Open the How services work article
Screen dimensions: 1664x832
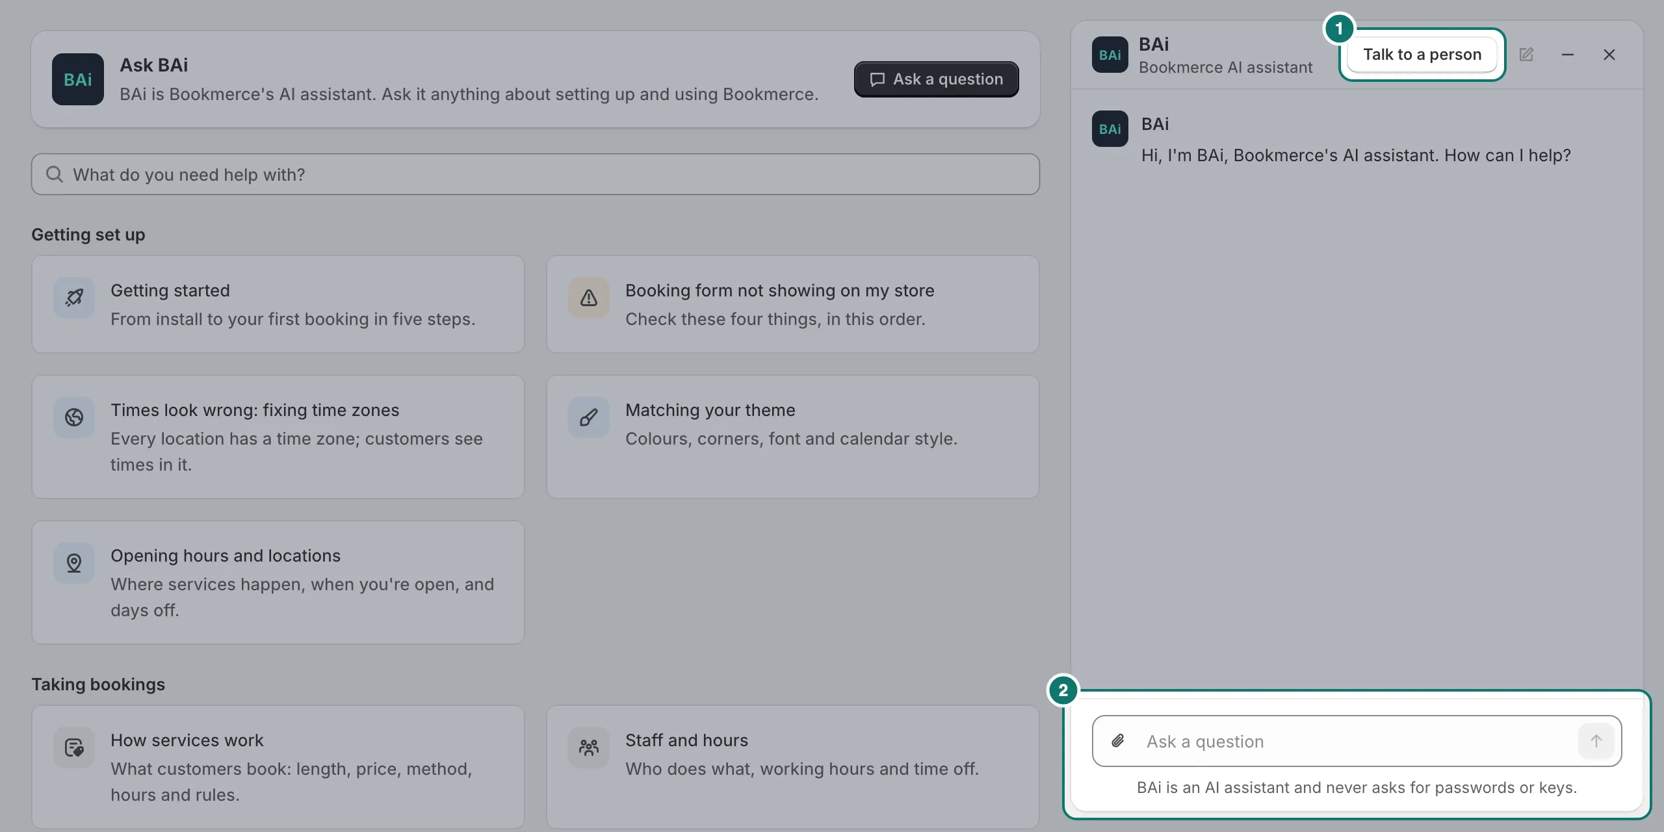pyautogui.click(x=278, y=767)
